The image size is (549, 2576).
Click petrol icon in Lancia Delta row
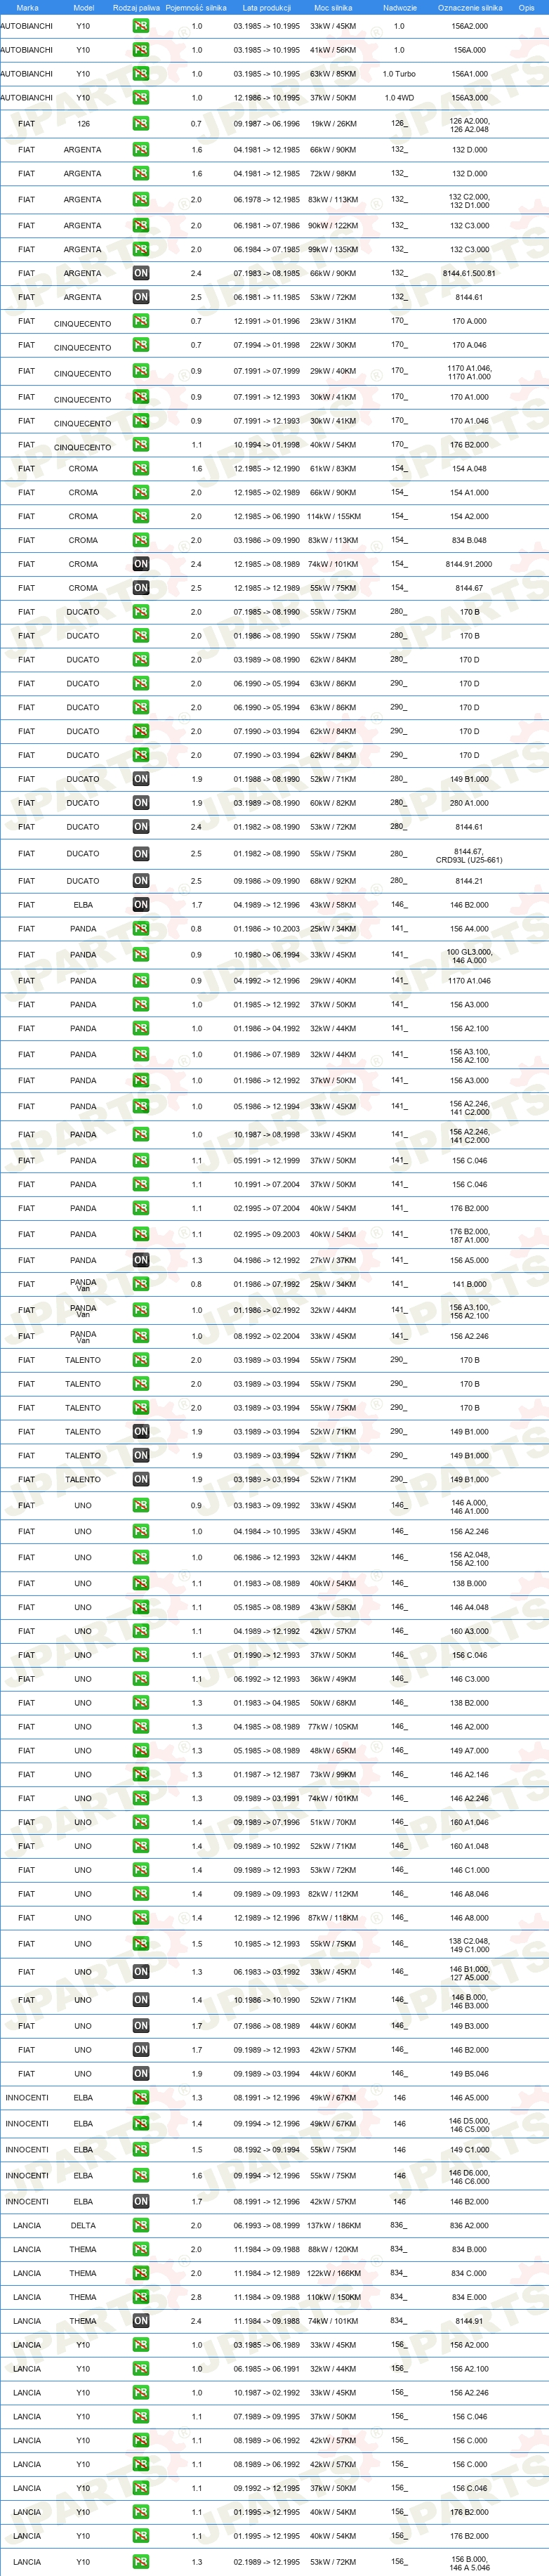pyautogui.click(x=141, y=2225)
